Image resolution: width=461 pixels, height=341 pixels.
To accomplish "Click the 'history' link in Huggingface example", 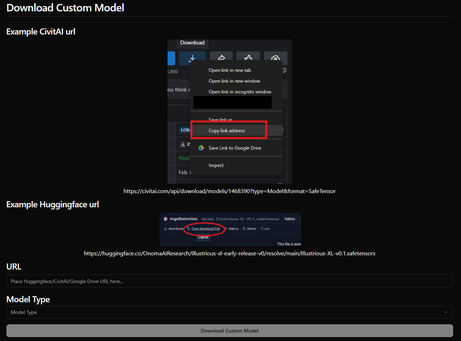I will click(233, 229).
